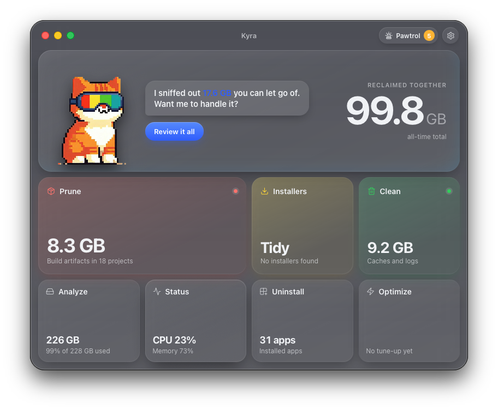Click the RECLAIMED TOGETHER heading
498x410 pixels.
[x=407, y=85]
